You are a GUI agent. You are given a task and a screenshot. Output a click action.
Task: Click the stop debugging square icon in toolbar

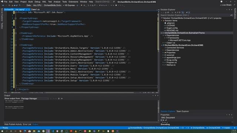click(x=116, y=5)
